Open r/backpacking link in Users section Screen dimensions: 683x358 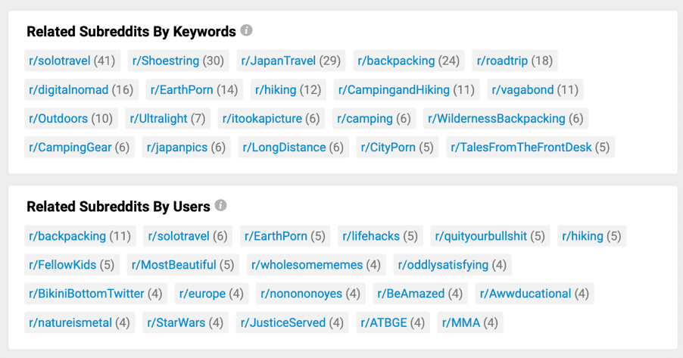(67, 236)
